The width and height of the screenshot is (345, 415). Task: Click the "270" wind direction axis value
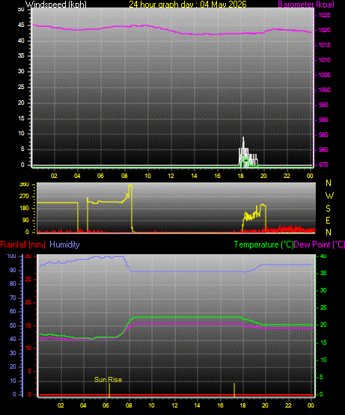[x=24, y=197]
